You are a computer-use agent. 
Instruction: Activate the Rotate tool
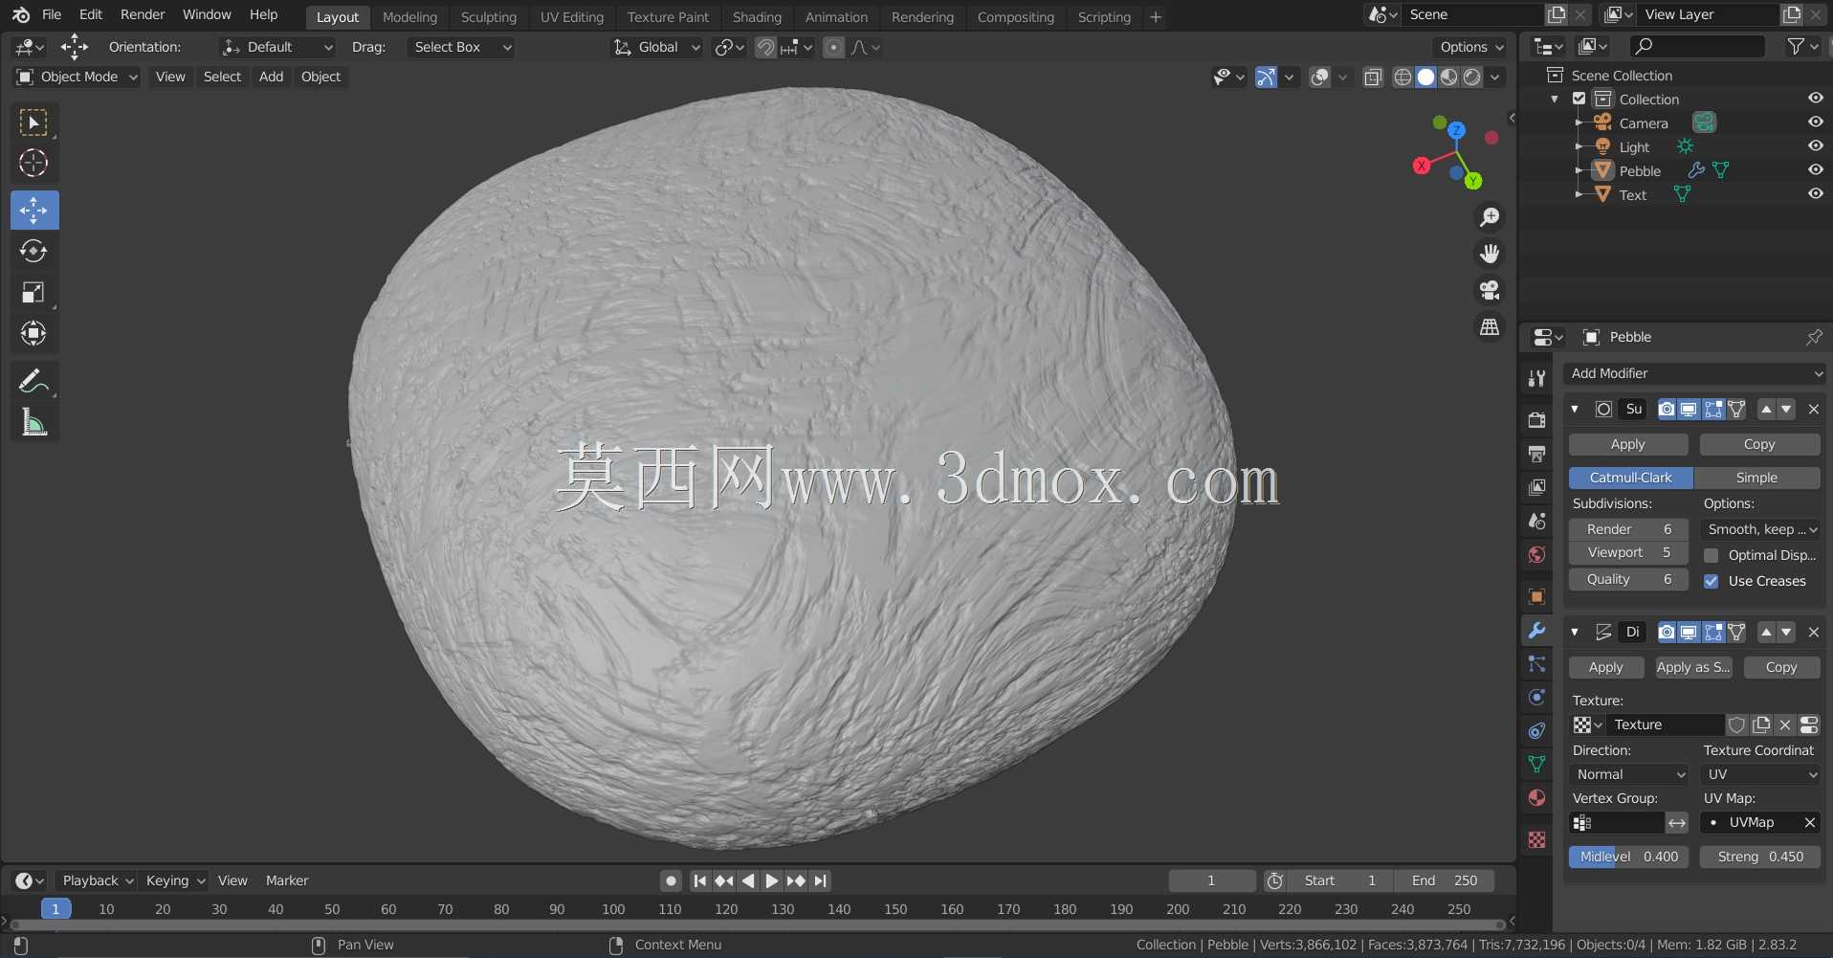(x=33, y=252)
